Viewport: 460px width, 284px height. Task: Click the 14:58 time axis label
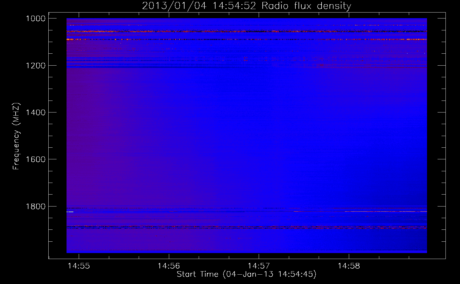coord(349,266)
